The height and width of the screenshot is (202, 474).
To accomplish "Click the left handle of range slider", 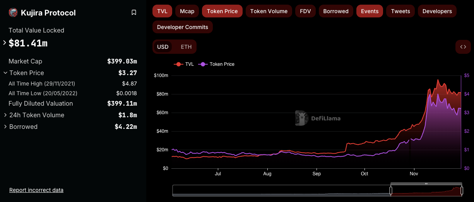I will pos(391,190).
